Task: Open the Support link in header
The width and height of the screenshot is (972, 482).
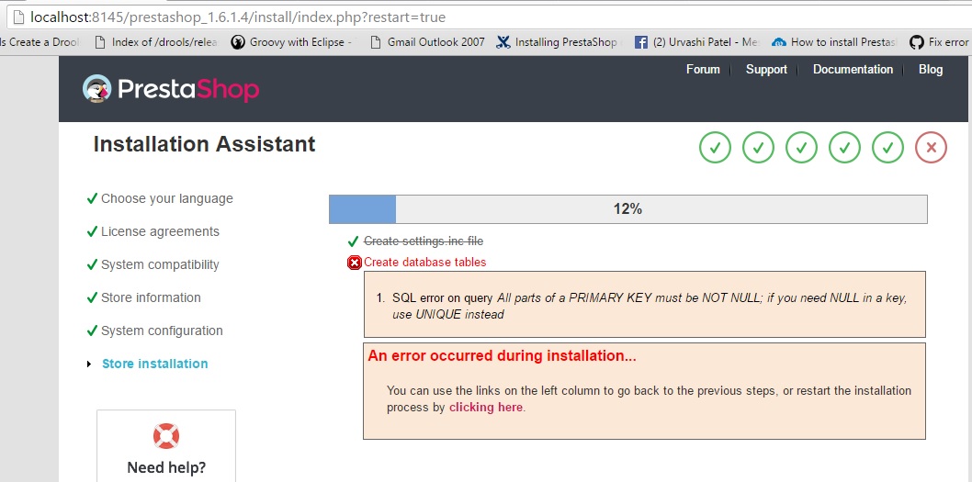Action: click(766, 70)
